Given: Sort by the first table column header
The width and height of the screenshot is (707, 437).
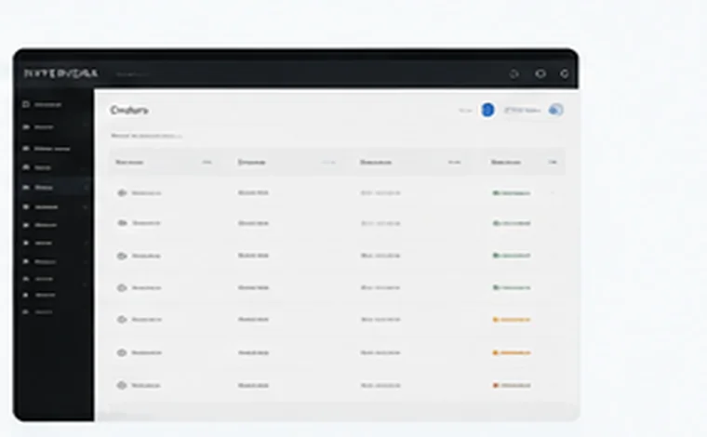Looking at the screenshot, I should click(x=129, y=162).
